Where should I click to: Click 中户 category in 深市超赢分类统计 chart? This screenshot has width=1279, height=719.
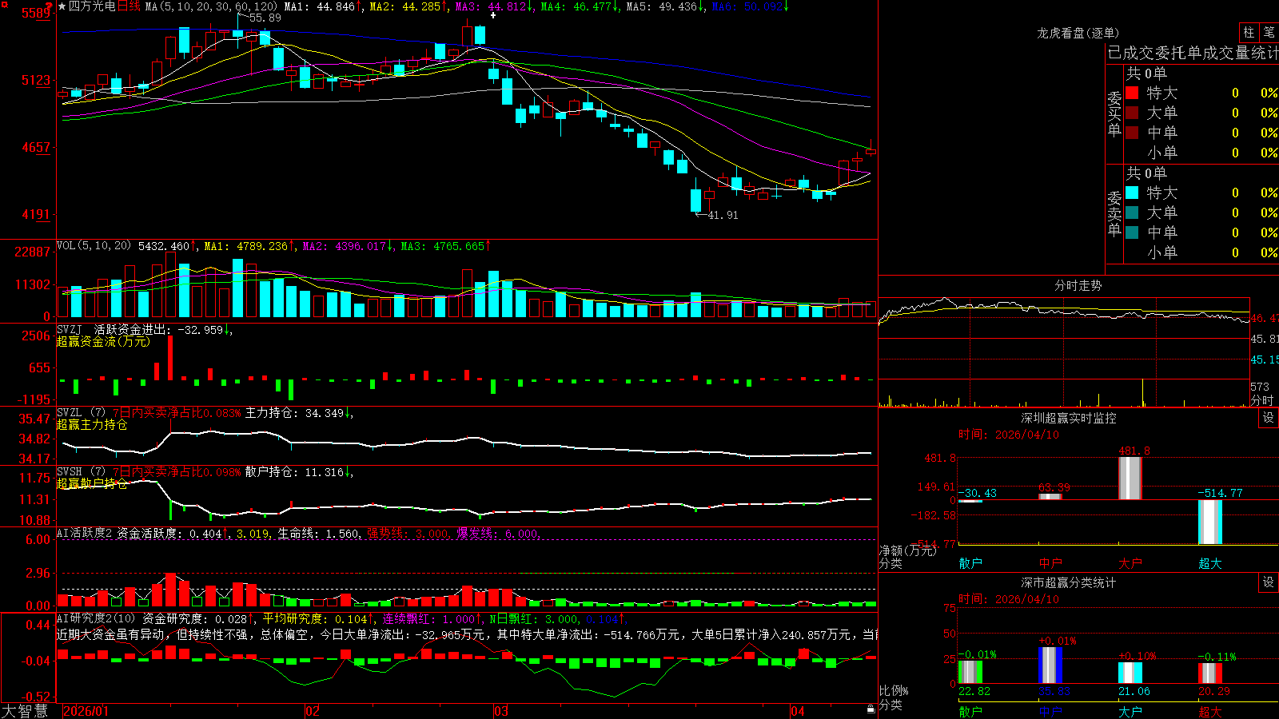(1050, 711)
